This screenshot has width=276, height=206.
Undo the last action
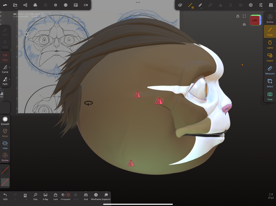pyautogui.click(x=5, y=196)
